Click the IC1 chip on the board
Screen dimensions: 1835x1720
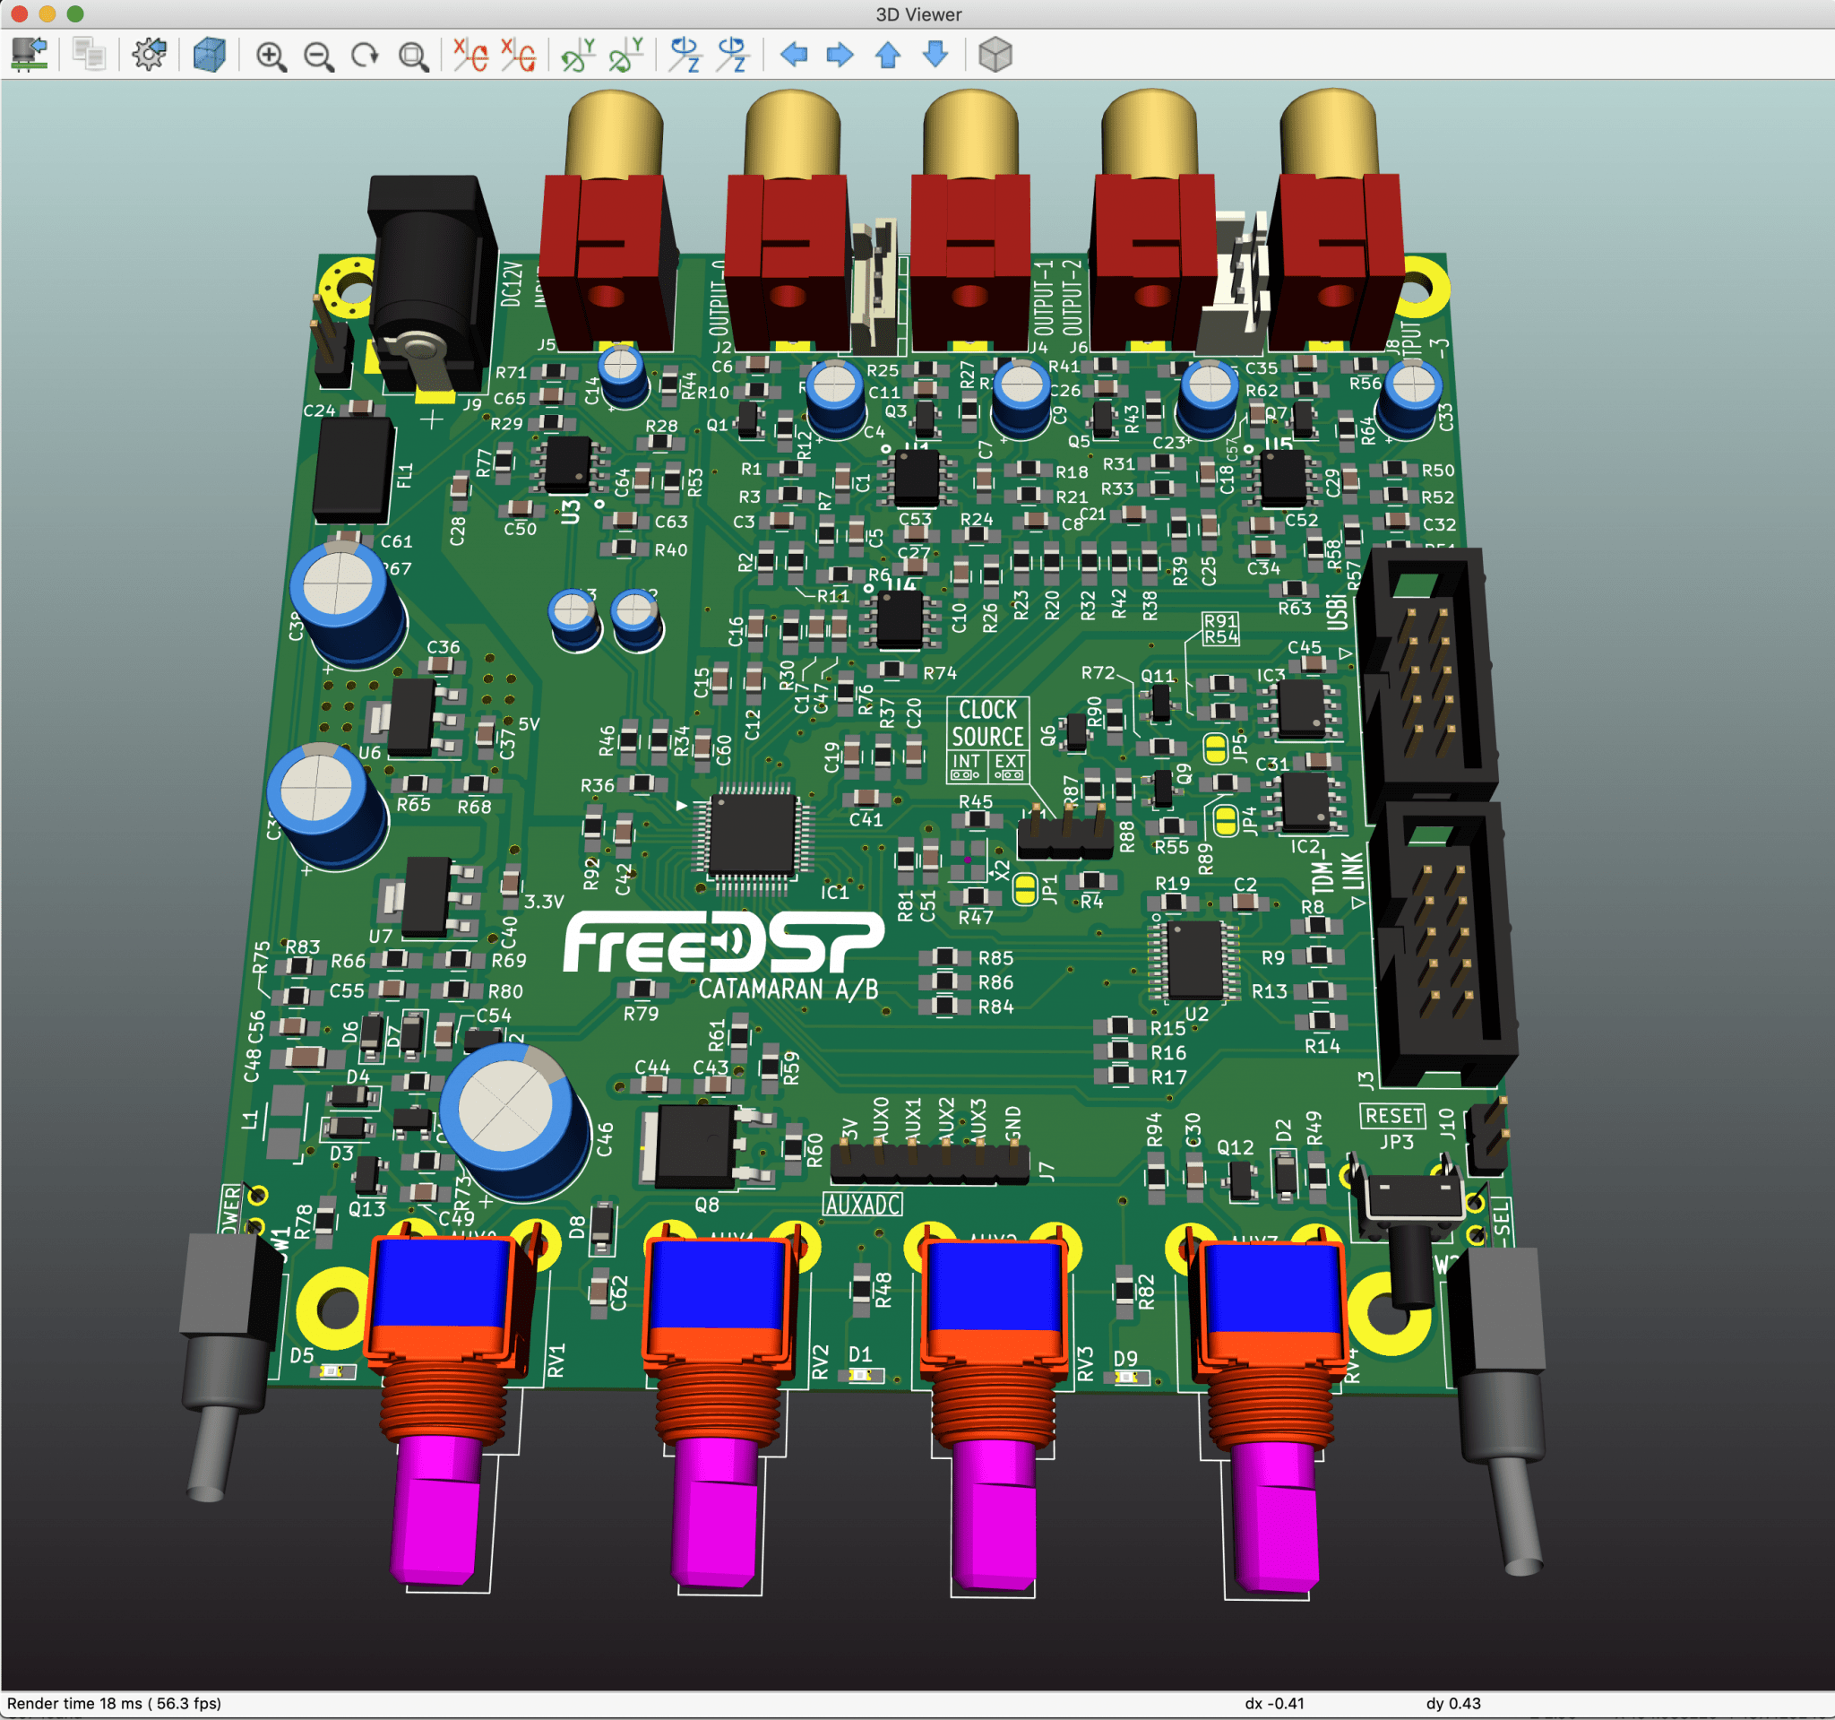753,835
